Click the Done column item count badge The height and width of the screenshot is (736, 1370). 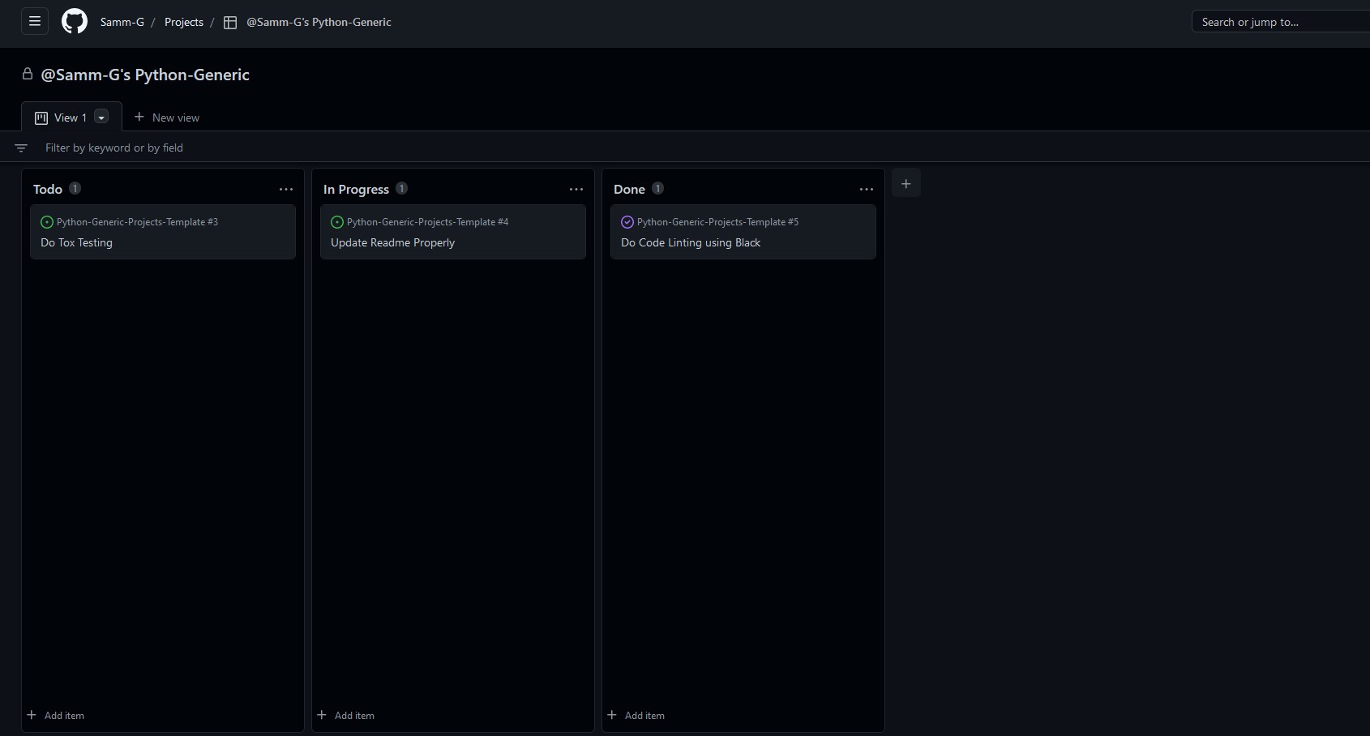click(x=657, y=188)
